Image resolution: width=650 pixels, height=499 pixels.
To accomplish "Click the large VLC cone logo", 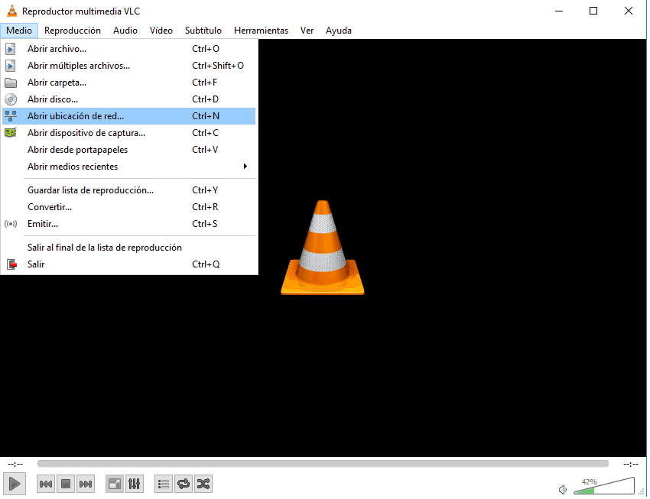I will 323,248.
